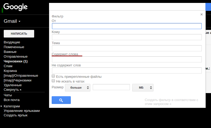Click the Google logo
211x128 pixels.
click(15, 7)
